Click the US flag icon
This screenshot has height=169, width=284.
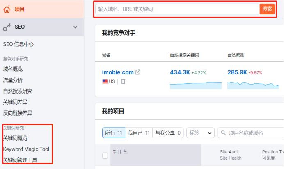(x=105, y=81)
